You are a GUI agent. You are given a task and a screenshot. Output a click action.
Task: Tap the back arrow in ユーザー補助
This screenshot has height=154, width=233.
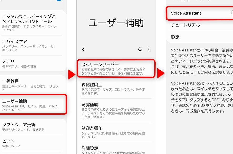click(x=83, y=50)
